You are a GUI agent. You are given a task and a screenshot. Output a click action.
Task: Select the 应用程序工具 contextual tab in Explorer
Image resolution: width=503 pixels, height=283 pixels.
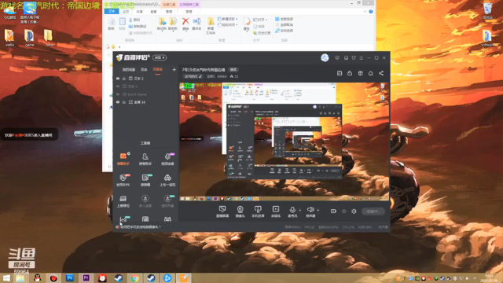point(189,5)
